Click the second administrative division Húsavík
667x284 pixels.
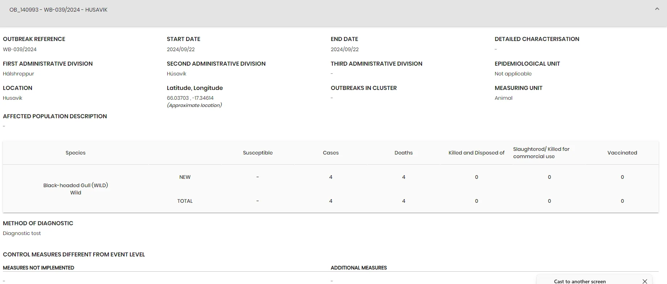(x=176, y=74)
